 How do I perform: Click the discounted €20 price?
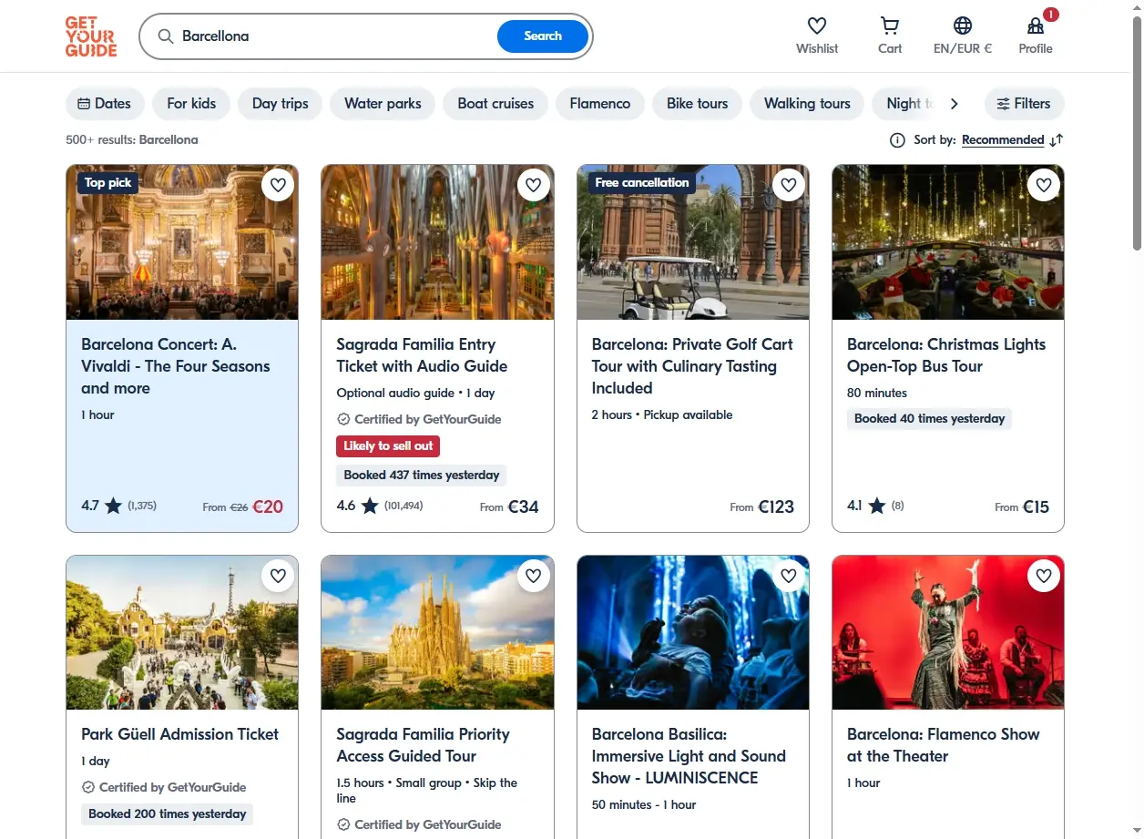coord(268,506)
